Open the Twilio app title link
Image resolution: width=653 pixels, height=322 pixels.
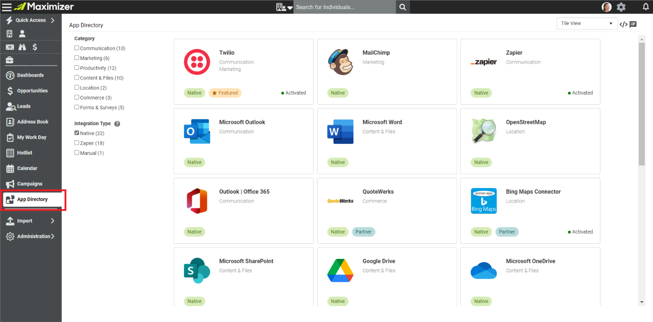(x=227, y=53)
